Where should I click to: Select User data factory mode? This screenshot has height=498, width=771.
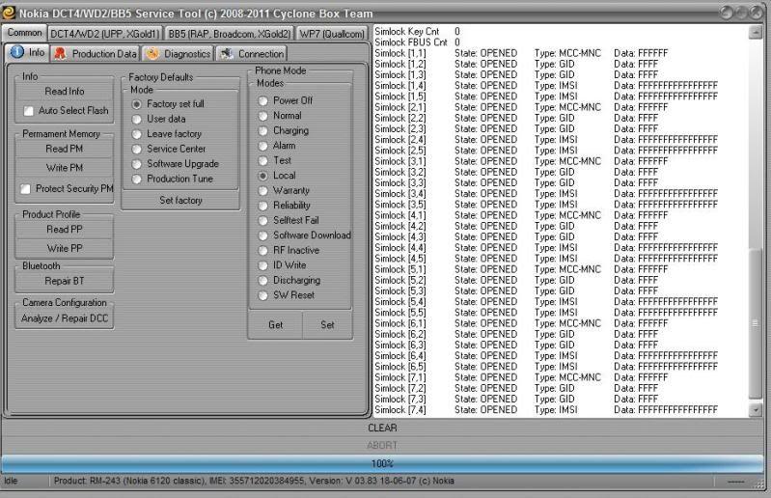click(138, 119)
